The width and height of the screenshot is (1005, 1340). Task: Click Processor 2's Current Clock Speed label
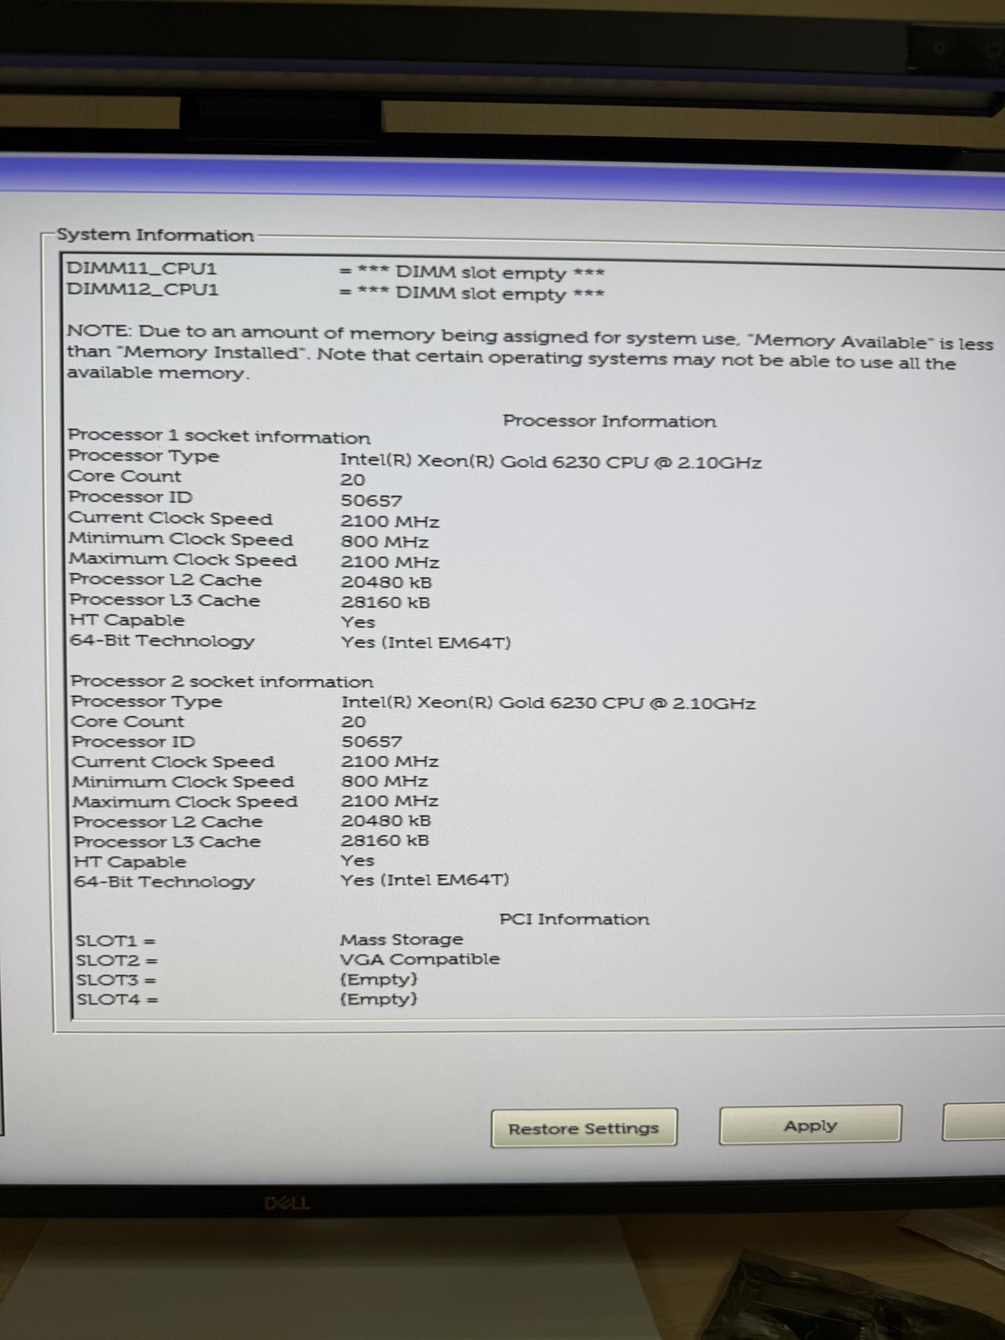[x=173, y=762]
